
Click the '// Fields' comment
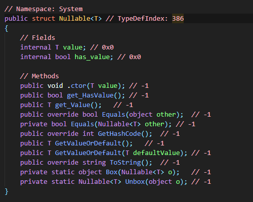[x=37, y=38]
